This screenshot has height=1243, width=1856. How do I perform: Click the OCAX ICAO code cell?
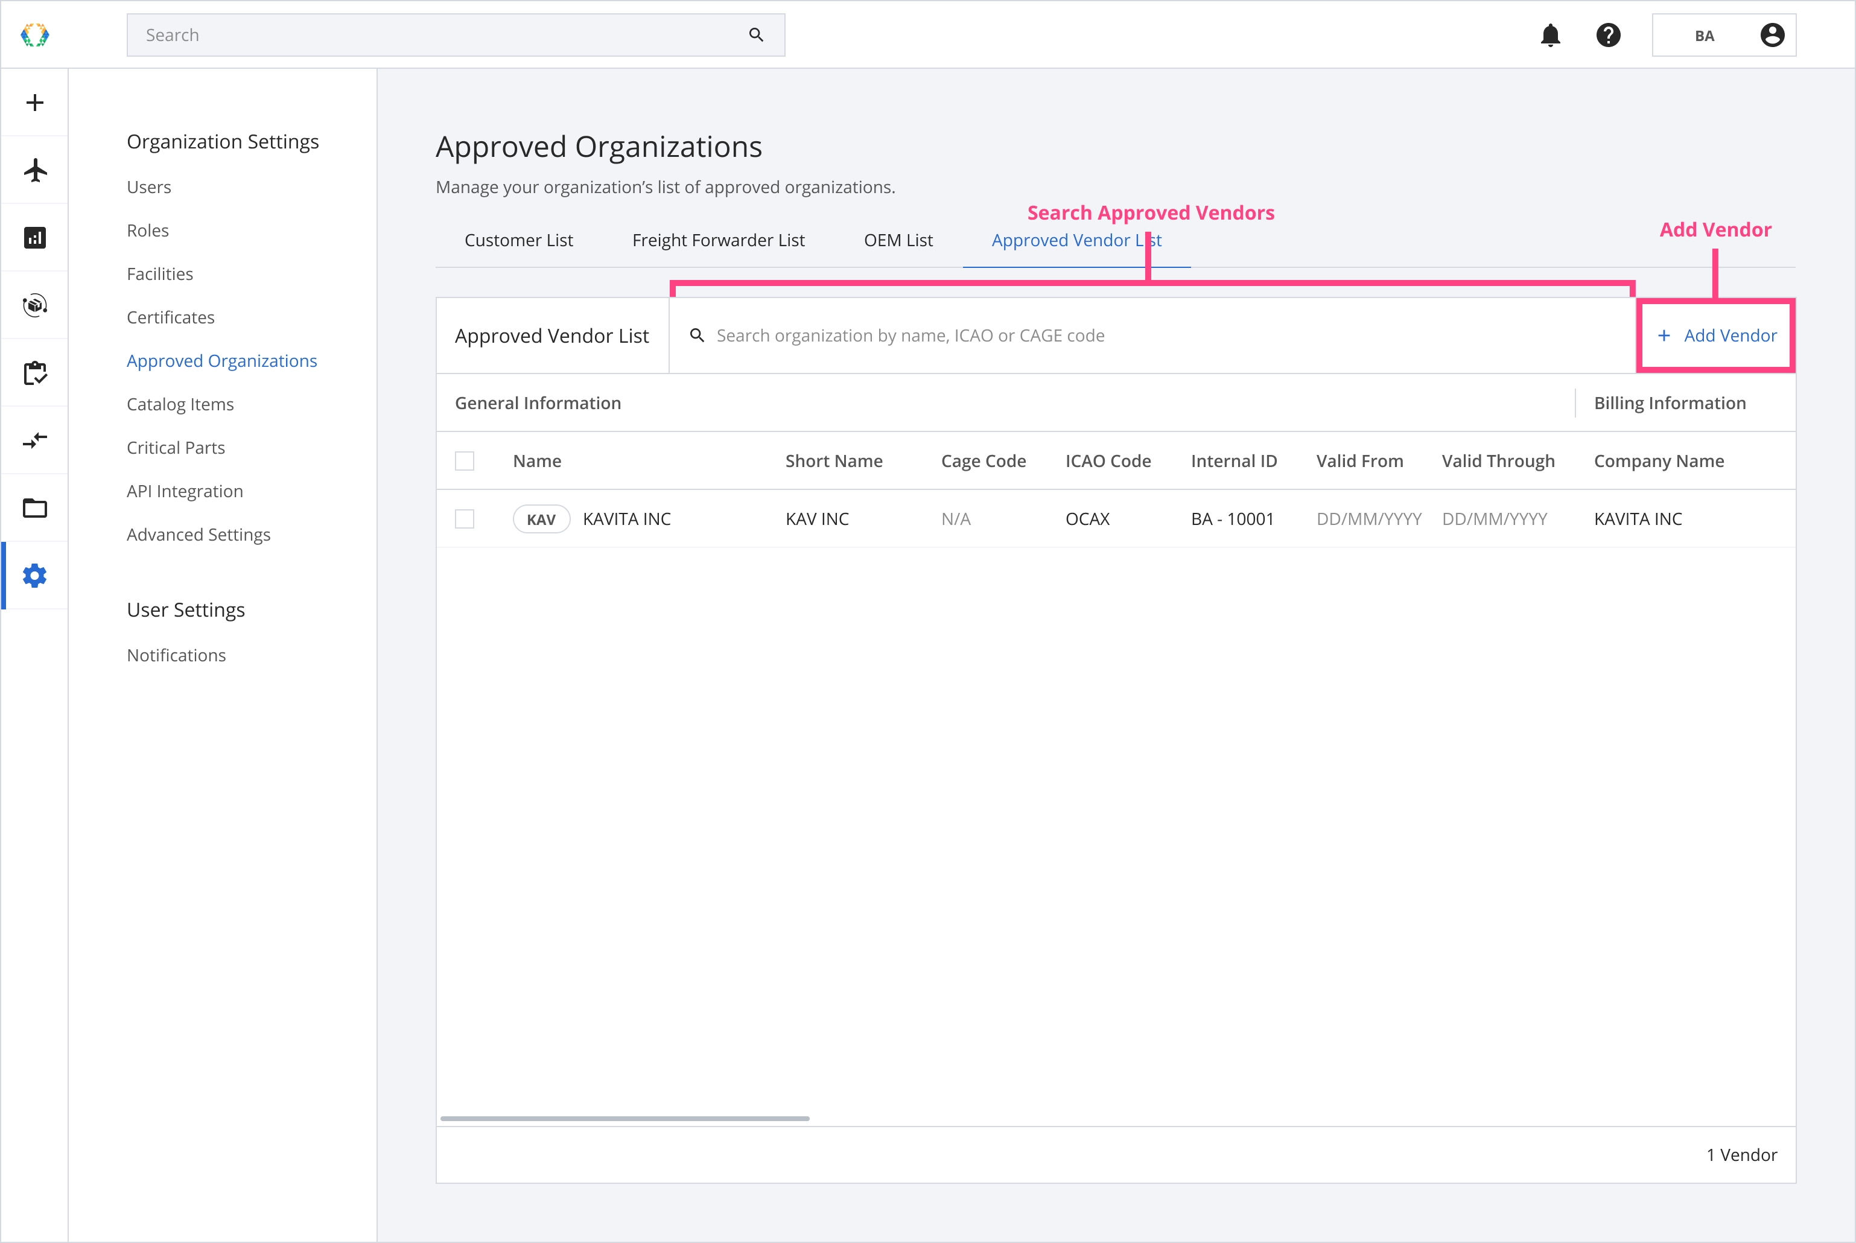[x=1087, y=520]
